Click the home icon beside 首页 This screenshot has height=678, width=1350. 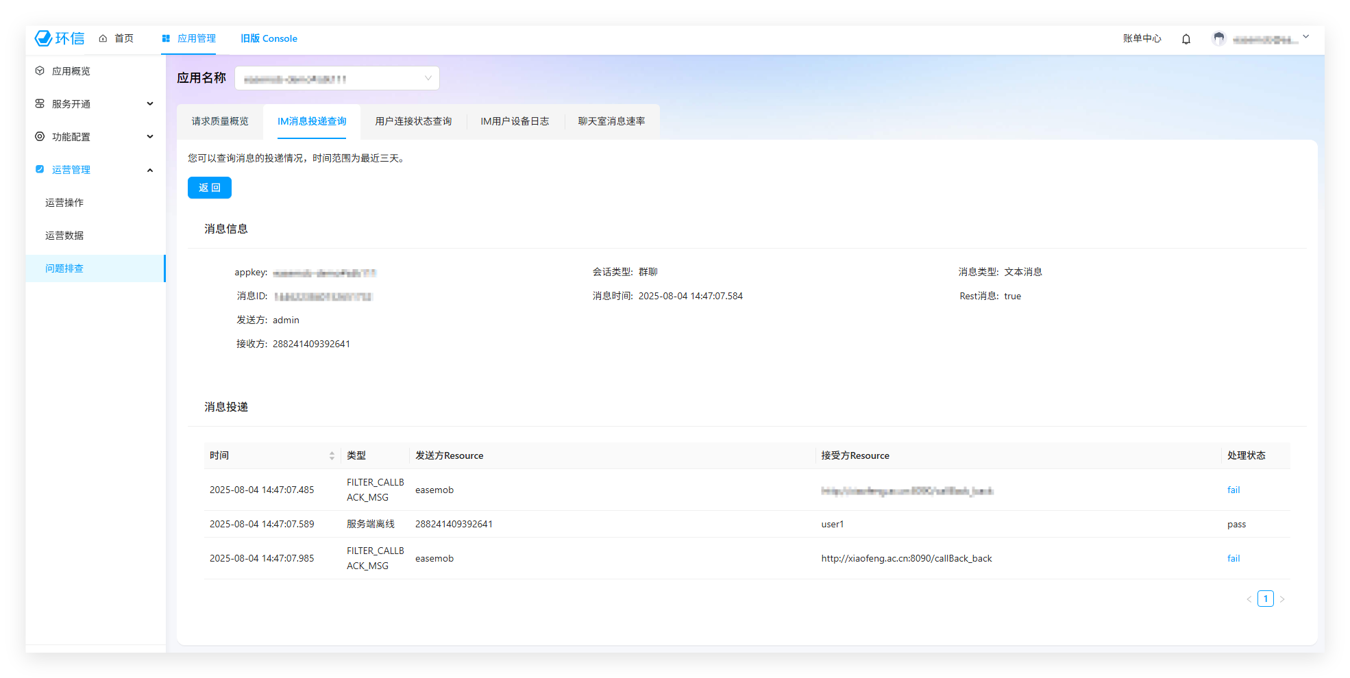pos(103,39)
